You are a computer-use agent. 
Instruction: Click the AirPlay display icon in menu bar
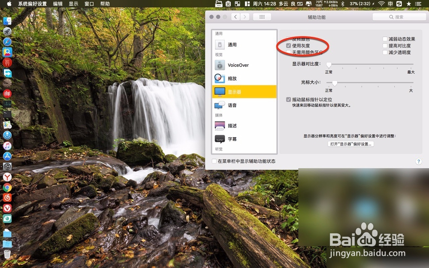(x=308, y=3)
